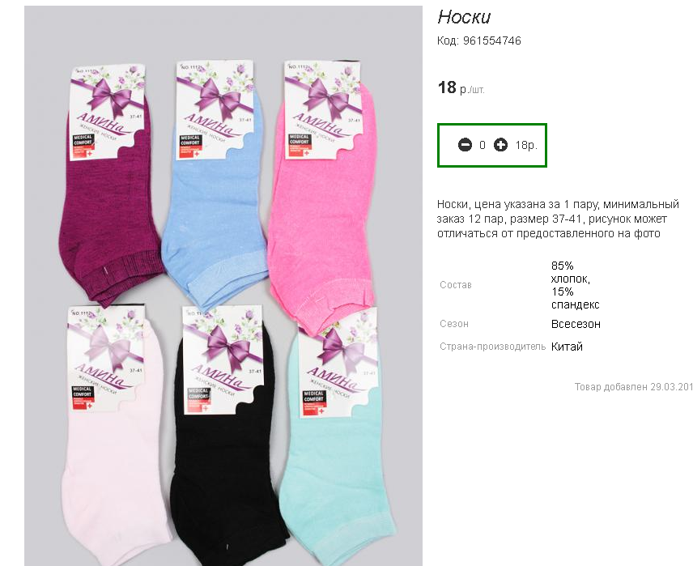Click the 18 р./шт. price text
The image size is (693, 566).
(461, 87)
